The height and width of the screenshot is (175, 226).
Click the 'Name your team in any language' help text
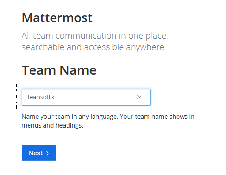click(x=70, y=117)
